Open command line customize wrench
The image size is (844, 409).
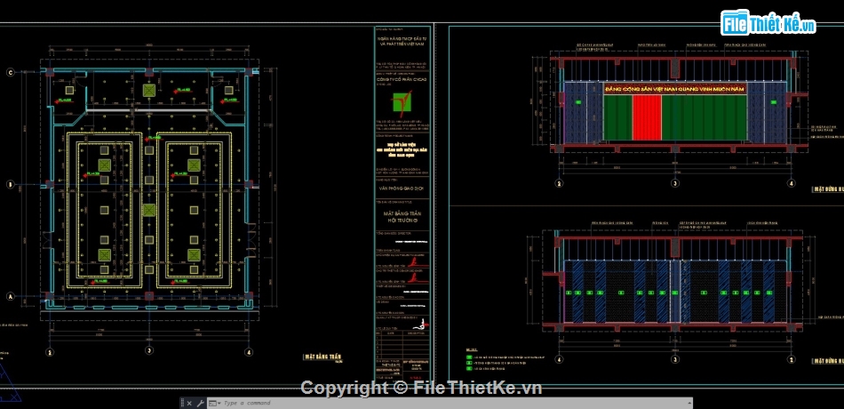[201, 403]
